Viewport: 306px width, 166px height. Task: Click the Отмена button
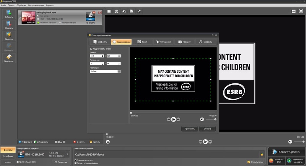click(207, 129)
